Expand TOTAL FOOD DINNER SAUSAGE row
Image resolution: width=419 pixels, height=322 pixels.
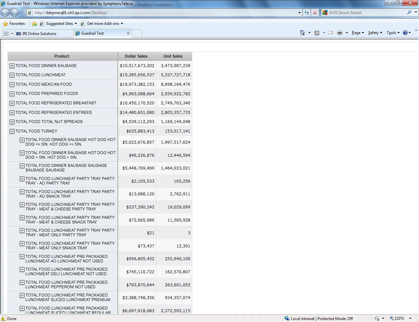(x=12, y=66)
